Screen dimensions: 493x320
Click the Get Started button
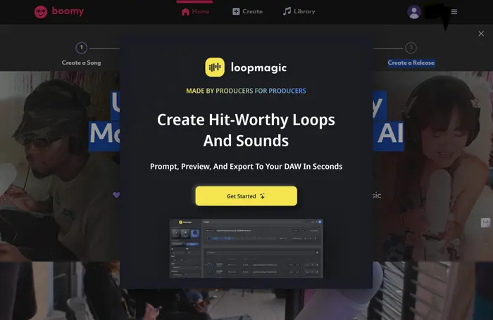point(246,196)
